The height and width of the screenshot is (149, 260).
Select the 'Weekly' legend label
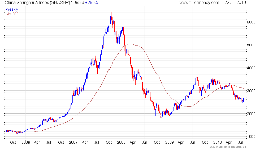[12, 10]
